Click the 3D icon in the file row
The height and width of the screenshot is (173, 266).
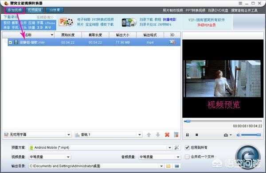172,42
